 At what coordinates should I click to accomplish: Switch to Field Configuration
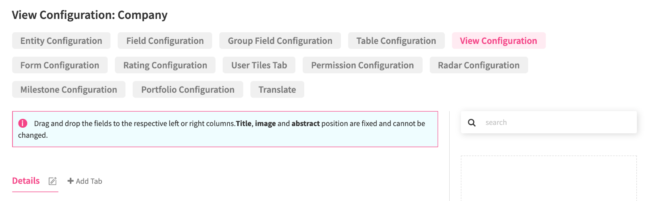(165, 41)
